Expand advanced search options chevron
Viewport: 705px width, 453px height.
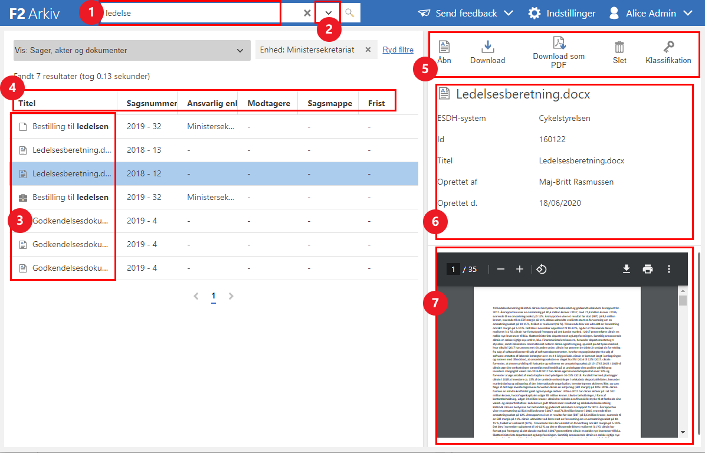[329, 13]
